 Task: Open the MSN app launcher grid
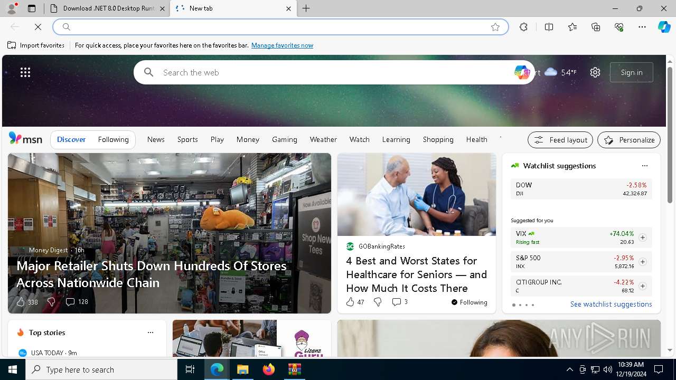25,72
